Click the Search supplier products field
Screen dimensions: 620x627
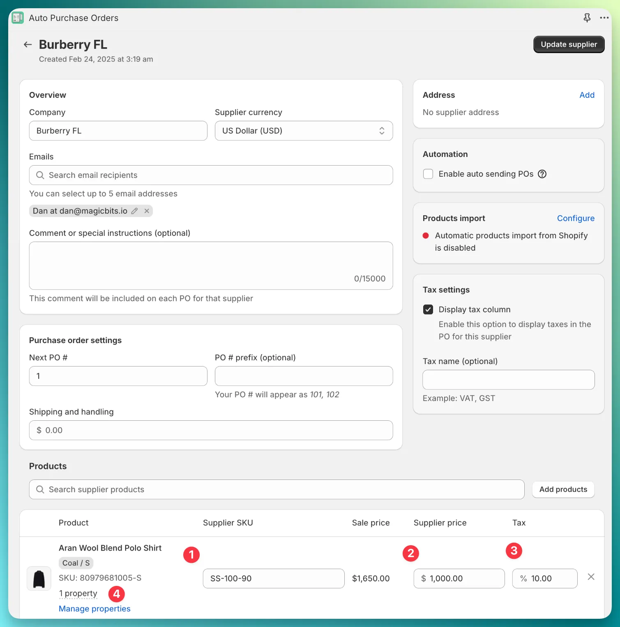[x=277, y=489]
